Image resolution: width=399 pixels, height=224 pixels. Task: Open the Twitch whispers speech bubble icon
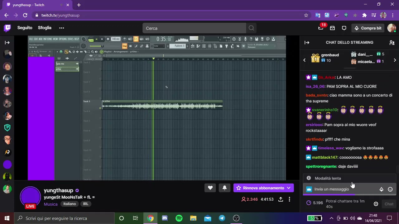pyautogui.click(x=344, y=28)
